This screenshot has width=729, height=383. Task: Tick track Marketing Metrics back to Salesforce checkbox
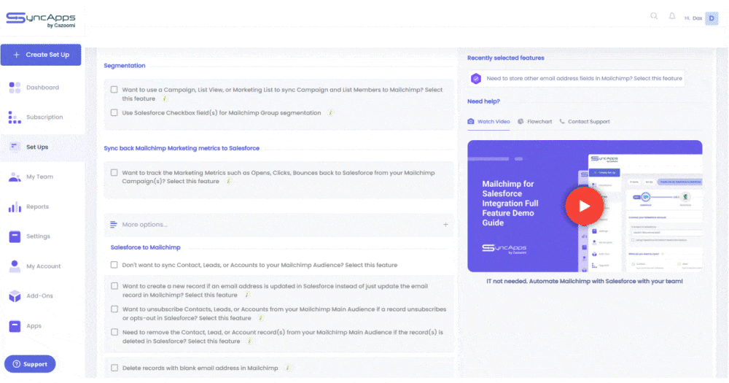click(x=114, y=173)
